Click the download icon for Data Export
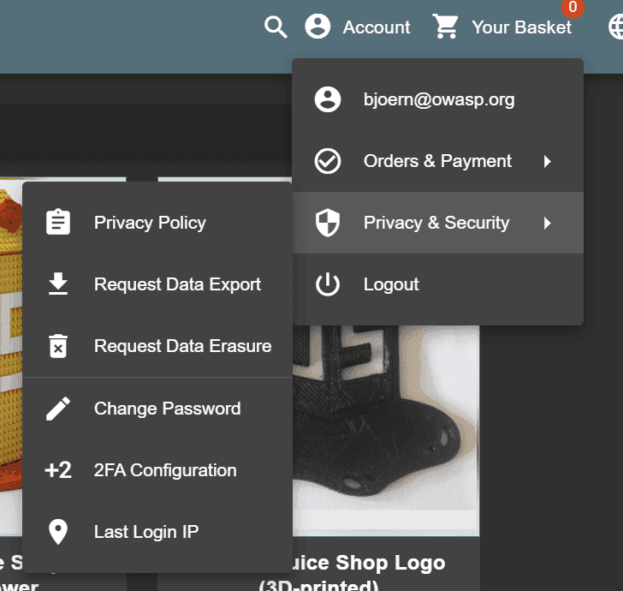623x591 pixels. (x=58, y=284)
